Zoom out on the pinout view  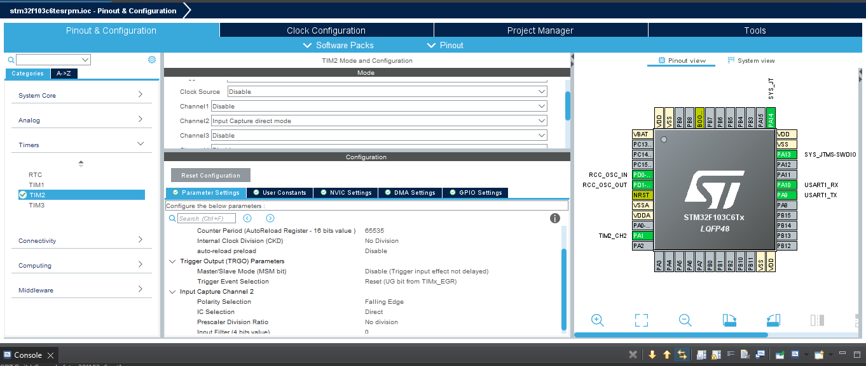click(x=685, y=320)
